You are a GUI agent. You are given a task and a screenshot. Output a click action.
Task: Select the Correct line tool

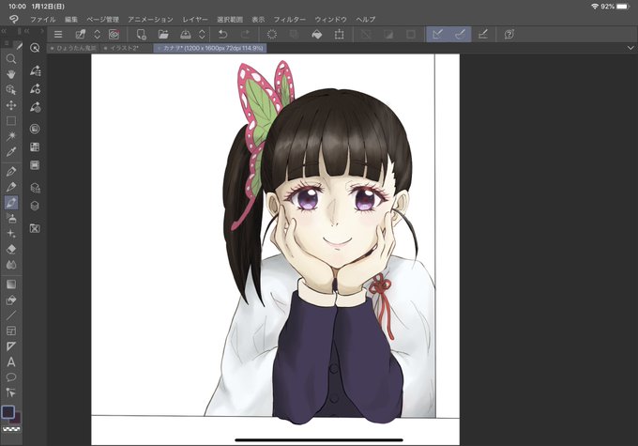pyautogui.click(x=11, y=392)
